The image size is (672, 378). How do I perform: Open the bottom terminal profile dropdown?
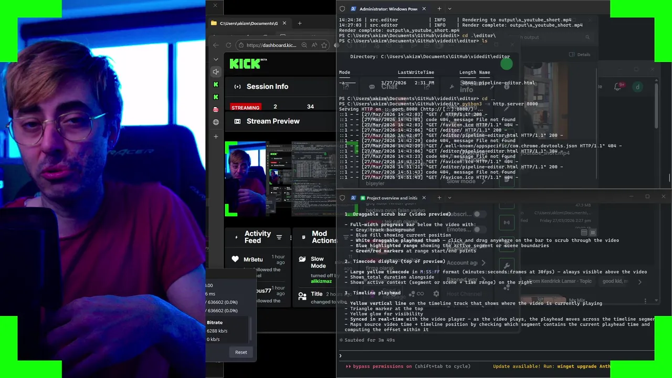[450, 198]
